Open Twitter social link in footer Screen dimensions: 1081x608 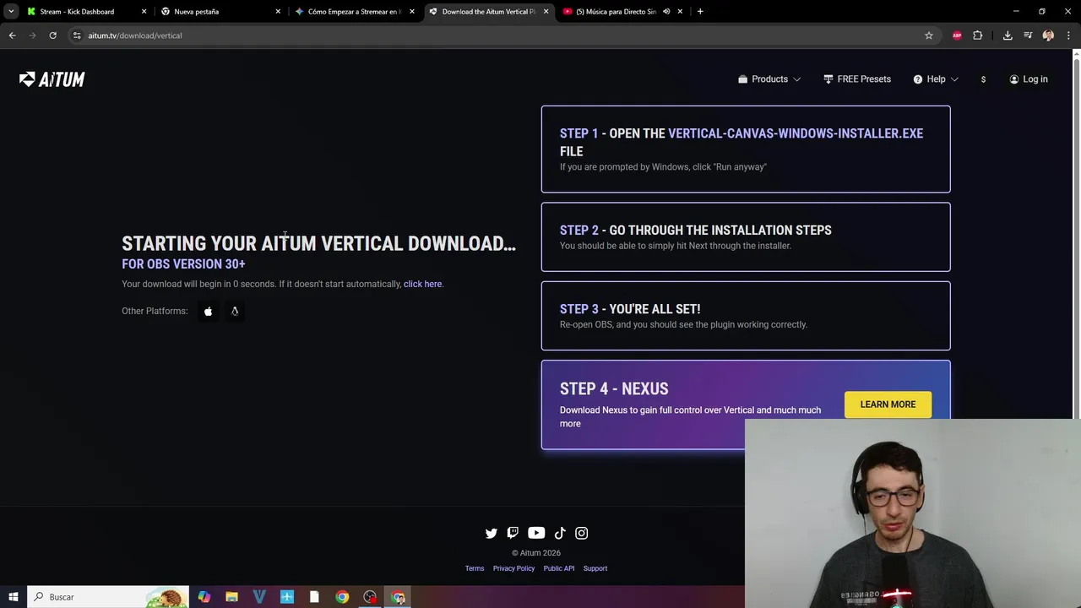pyautogui.click(x=492, y=533)
